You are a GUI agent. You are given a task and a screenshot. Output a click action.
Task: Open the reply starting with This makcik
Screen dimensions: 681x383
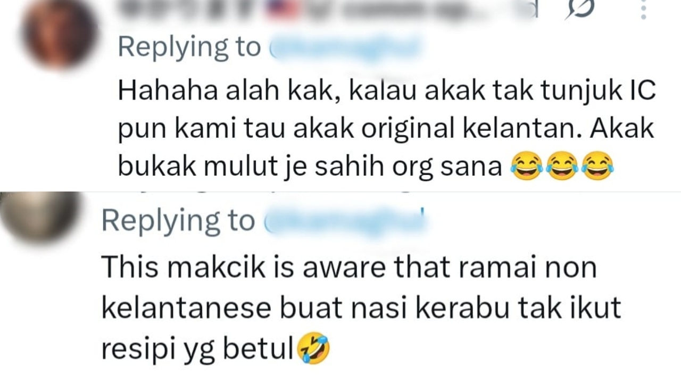tap(361, 309)
